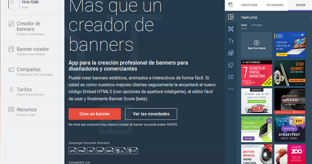
Task: Select the transform/resize tool icon
Action: (x=231, y=29)
